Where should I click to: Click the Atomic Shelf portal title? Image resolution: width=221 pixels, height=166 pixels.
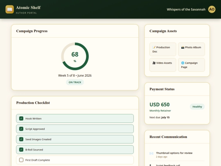pyautogui.click(x=28, y=8)
